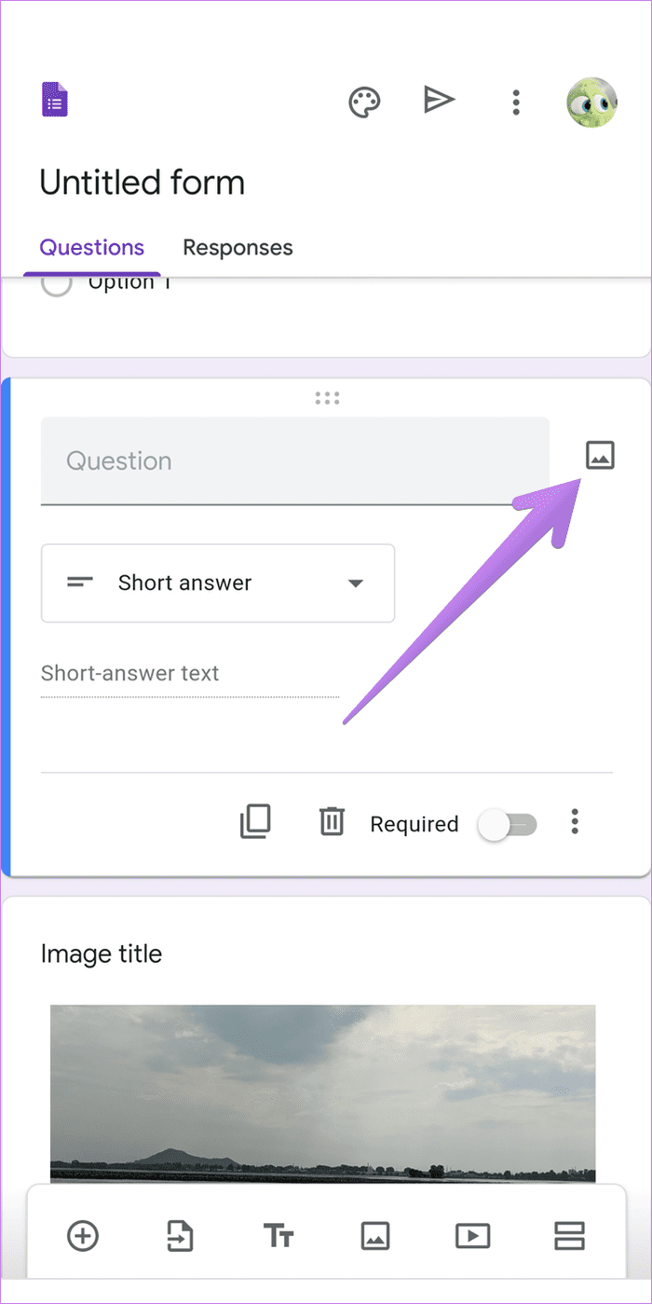Add video from bottom toolbar
Screen dimensions: 652x1304
click(472, 1236)
